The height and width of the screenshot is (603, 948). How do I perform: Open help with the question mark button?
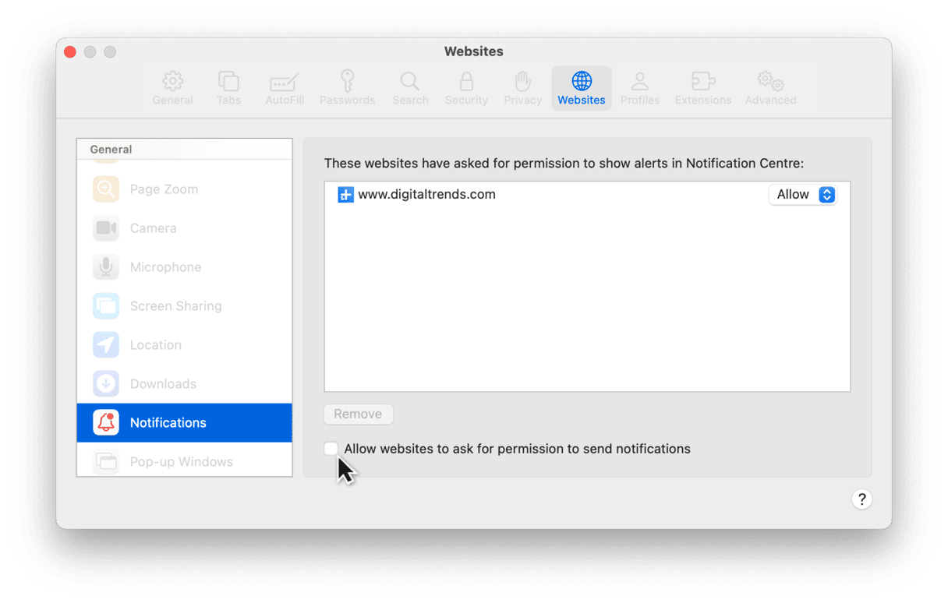[861, 499]
